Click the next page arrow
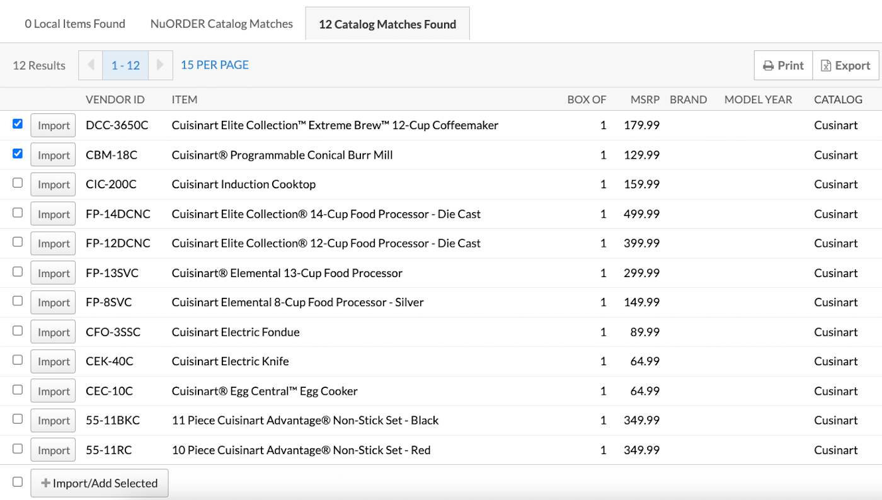 pos(161,65)
